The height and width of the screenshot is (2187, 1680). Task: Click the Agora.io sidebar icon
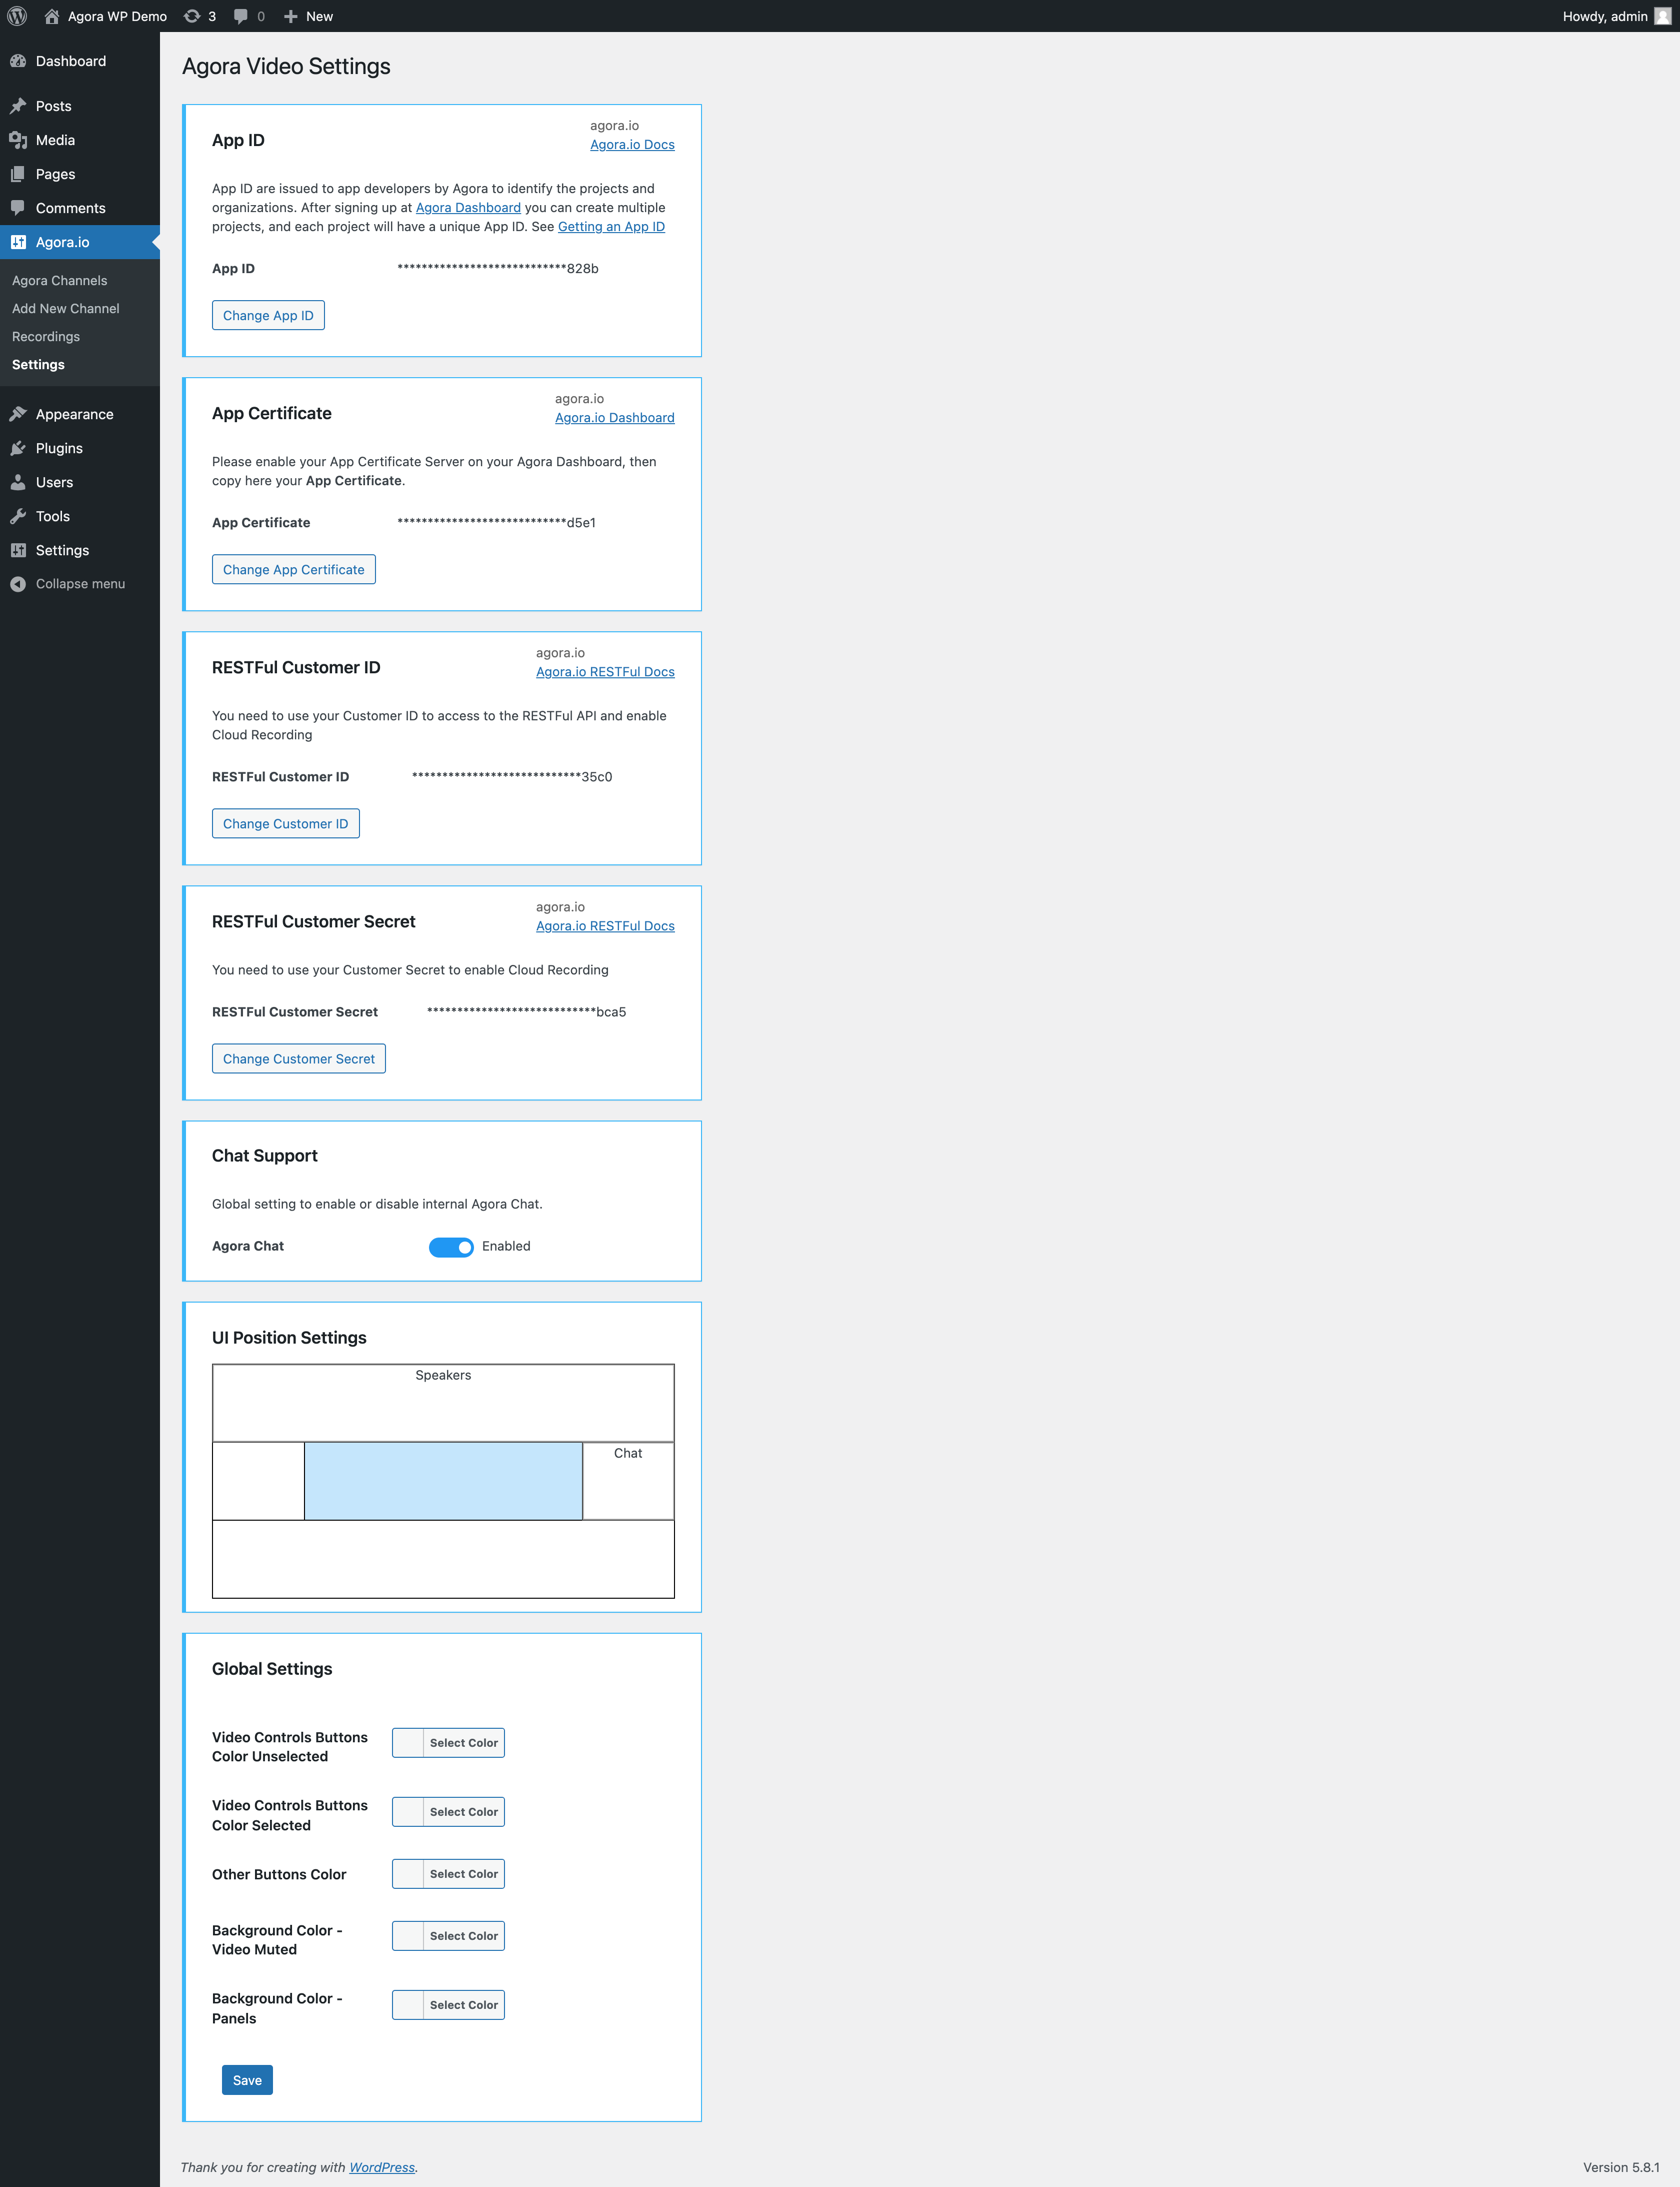tap(18, 242)
